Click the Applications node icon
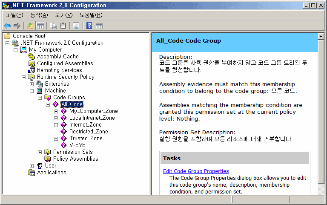Image resolution: width=327 pixels, height=205 pixels. (32, 173)
